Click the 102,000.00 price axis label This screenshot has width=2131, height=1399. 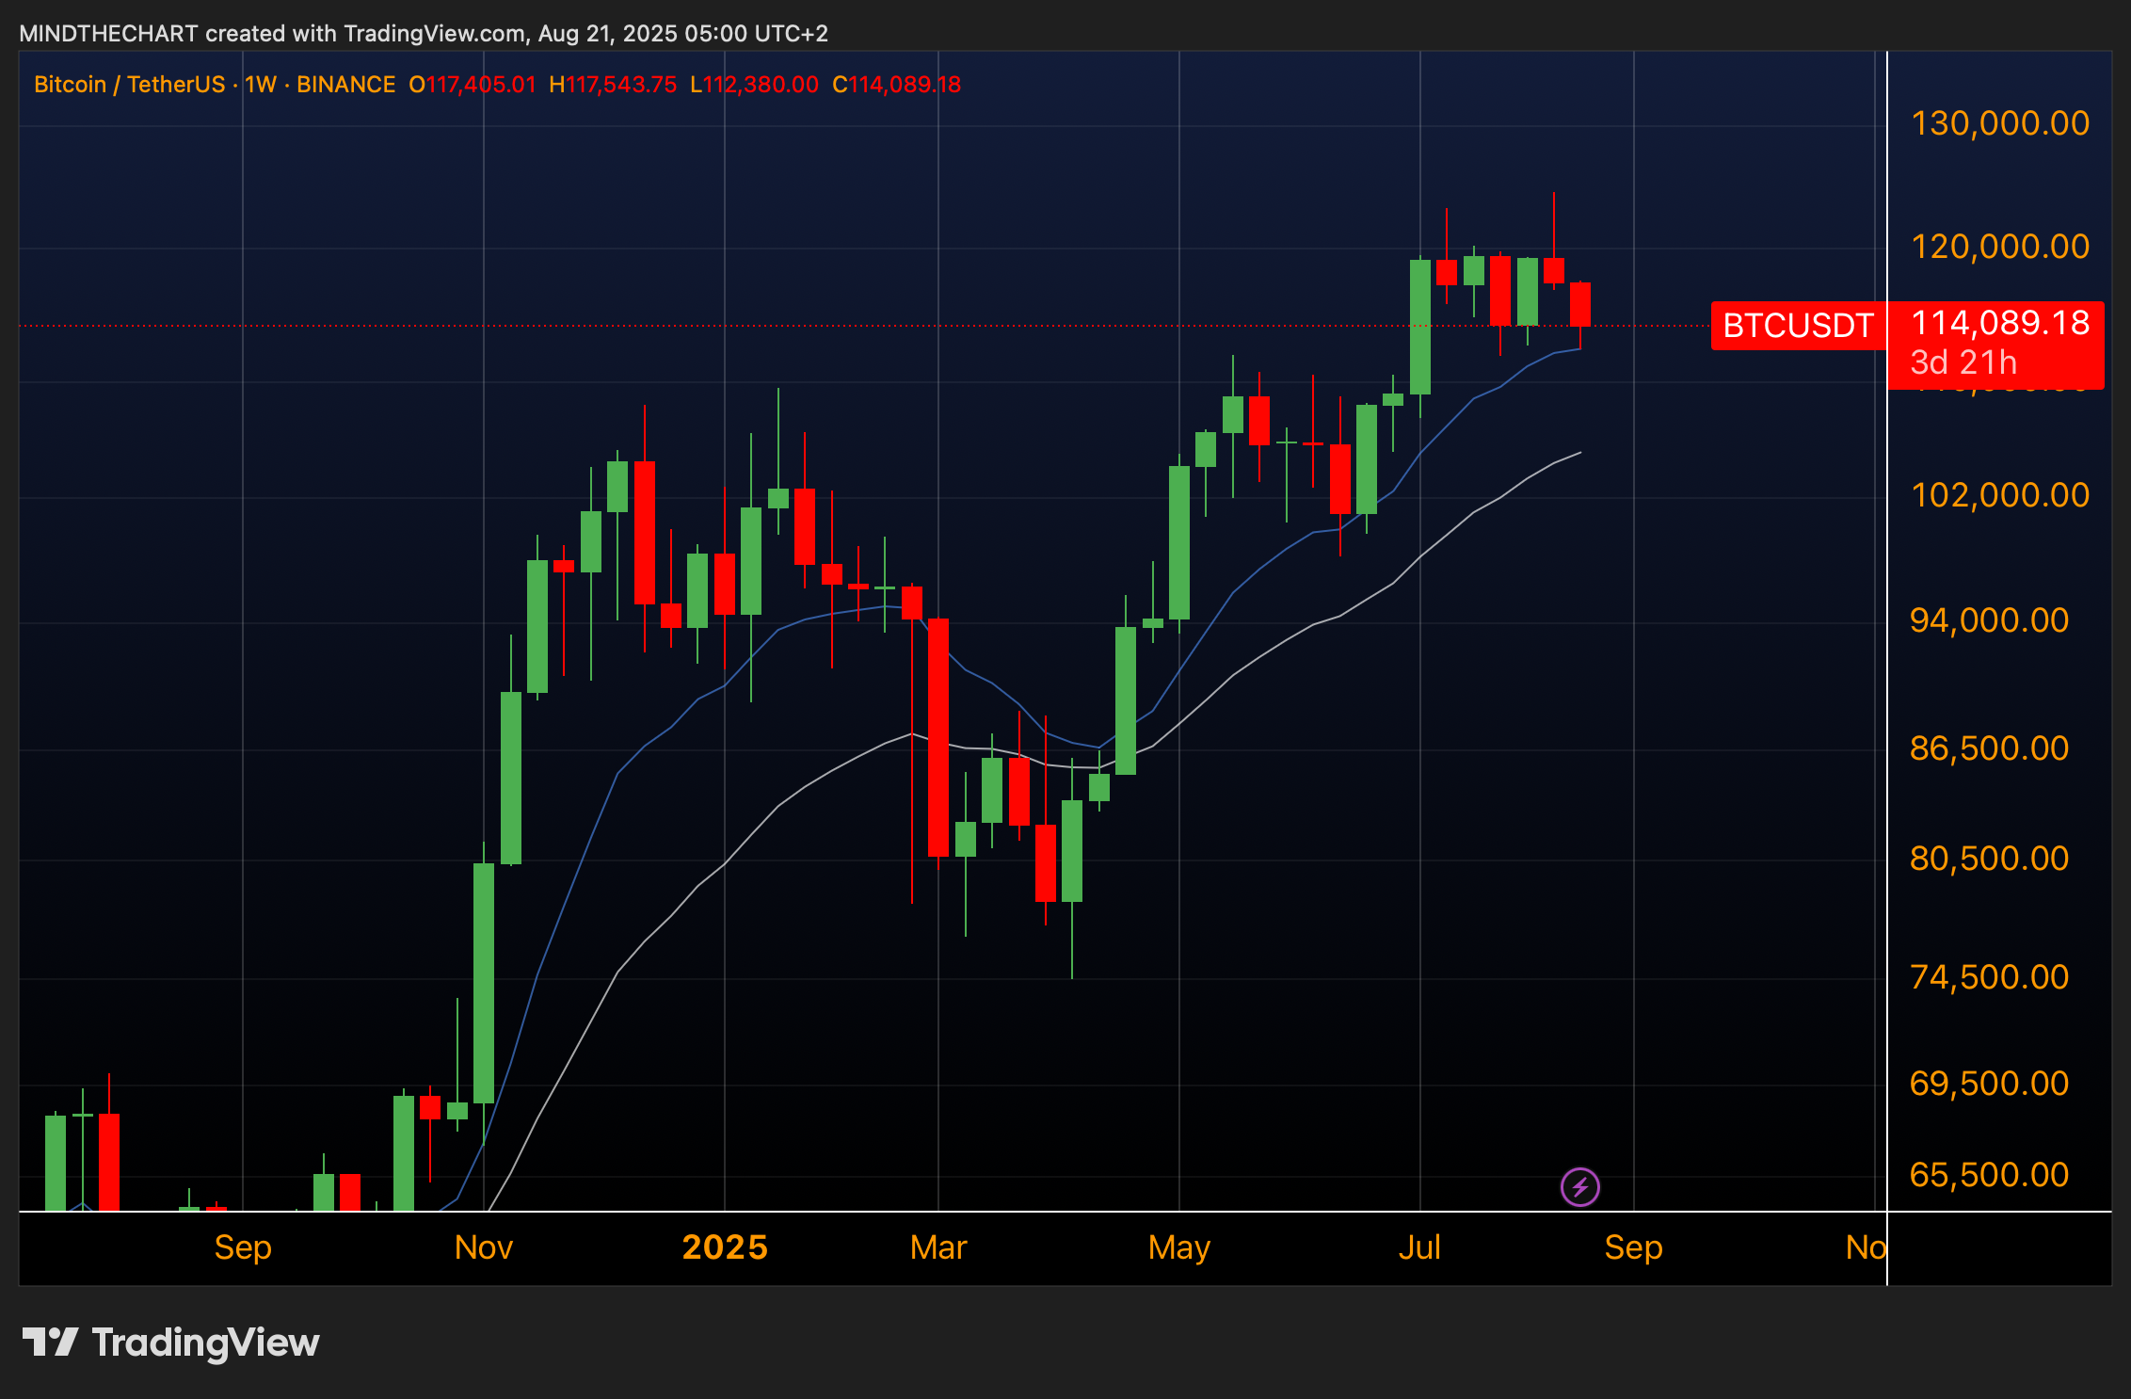point(1999,495)
